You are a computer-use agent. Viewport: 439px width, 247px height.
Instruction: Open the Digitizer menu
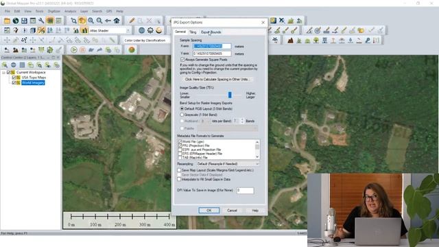54,11
